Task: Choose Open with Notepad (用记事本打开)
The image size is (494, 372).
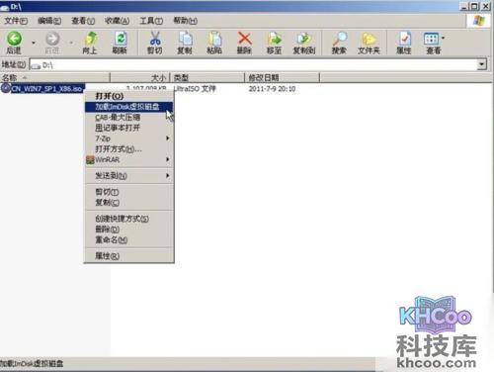Action: click(x=128, y=128)
